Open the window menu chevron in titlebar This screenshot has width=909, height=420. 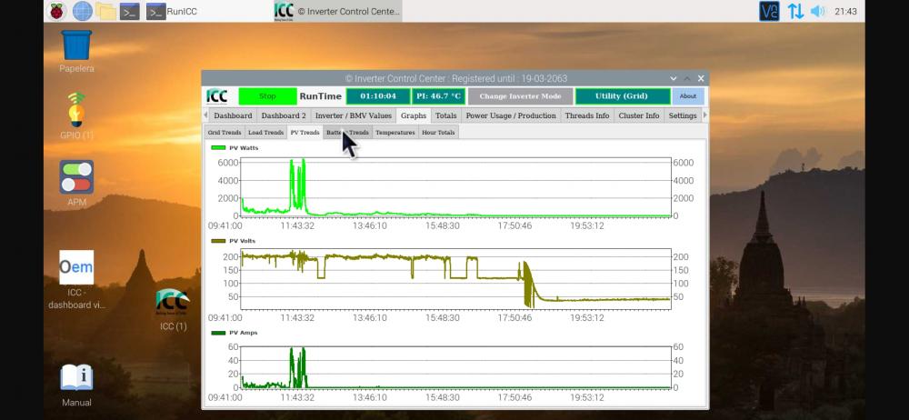pos(673,78)
